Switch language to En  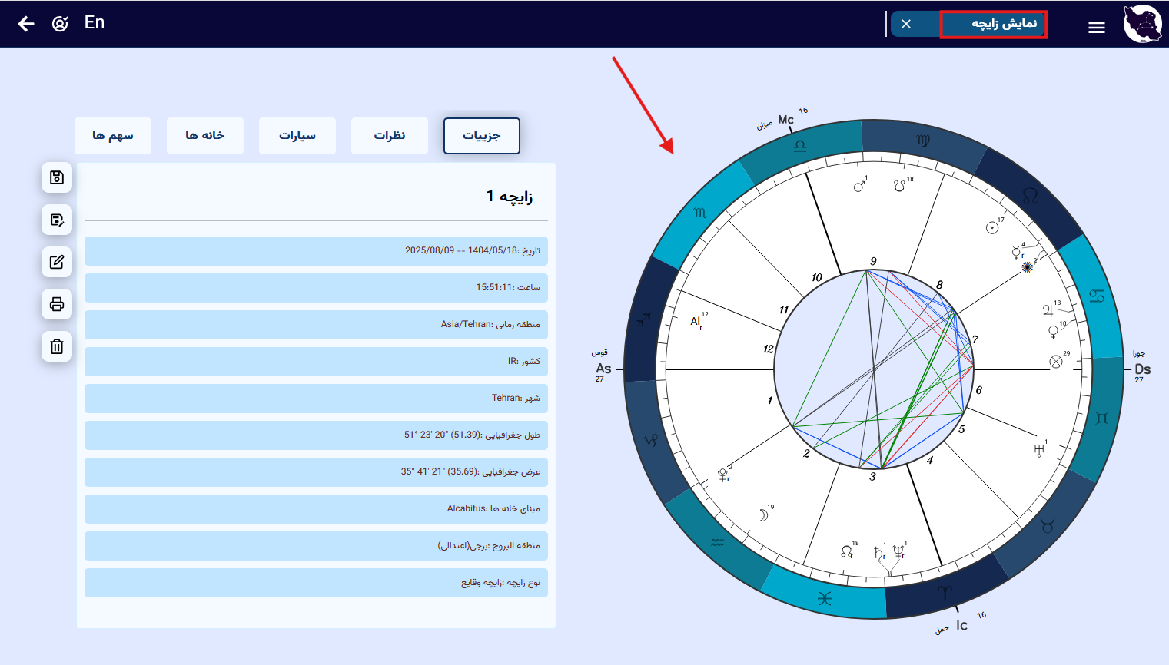[95, 23]
